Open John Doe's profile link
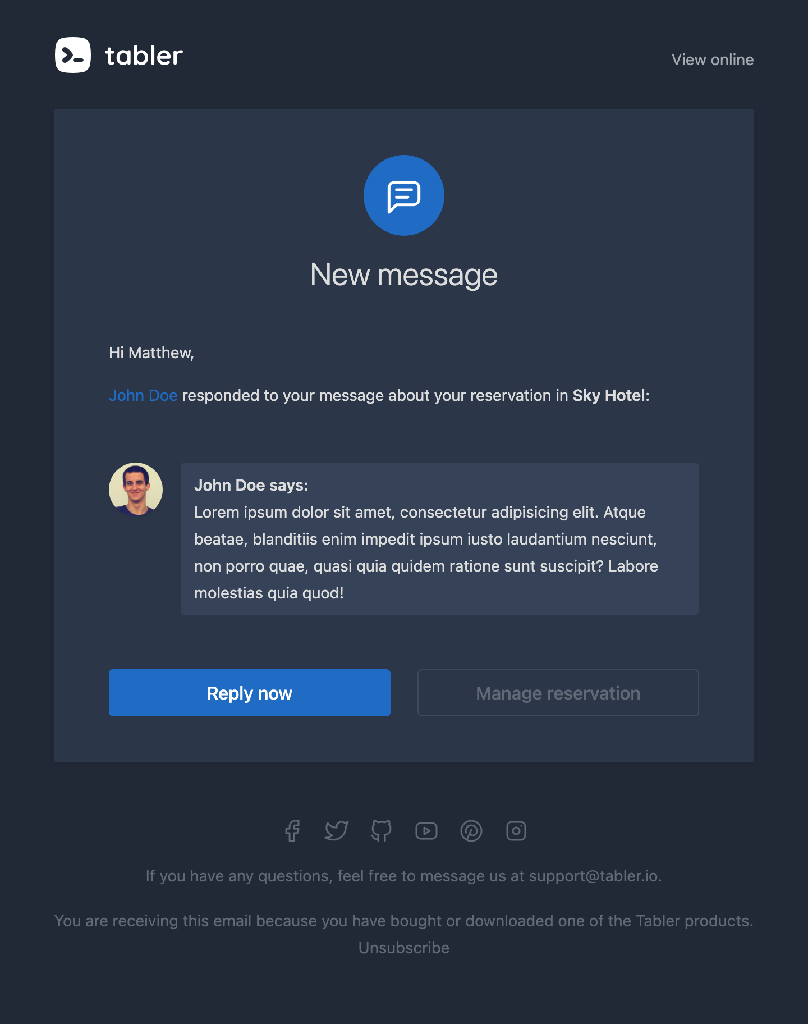 (143, 395)
